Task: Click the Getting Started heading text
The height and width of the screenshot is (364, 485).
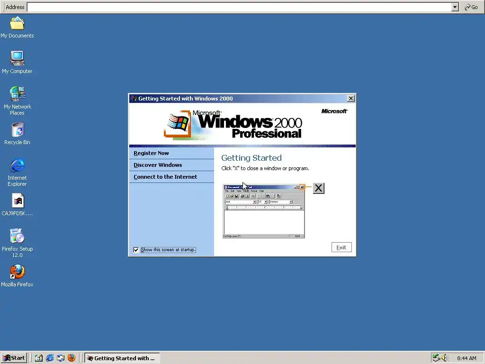Action: 251,158
